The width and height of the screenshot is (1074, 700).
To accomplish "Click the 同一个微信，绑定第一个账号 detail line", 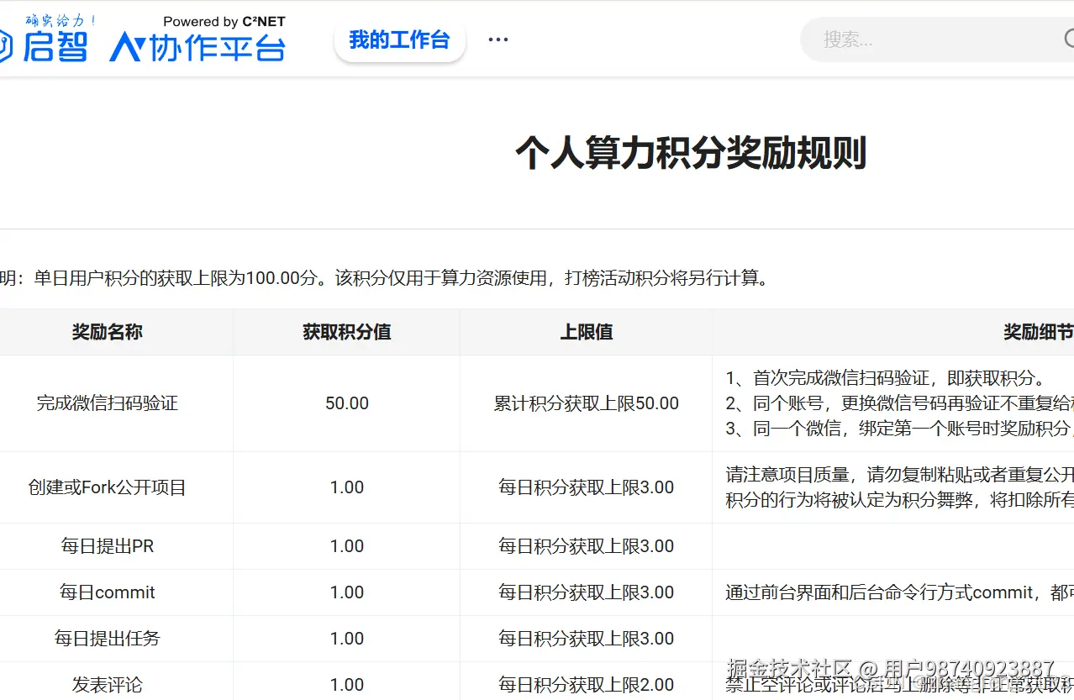I will [899, 429].
